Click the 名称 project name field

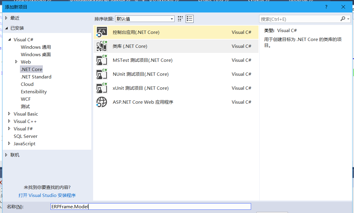[x=151, y=207]
